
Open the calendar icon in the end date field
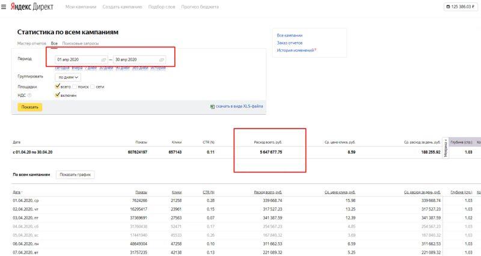(x=161, y=59)
